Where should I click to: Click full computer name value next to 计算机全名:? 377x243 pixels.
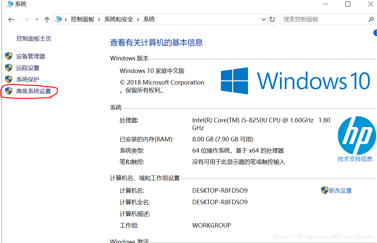[x=220, y=202]
